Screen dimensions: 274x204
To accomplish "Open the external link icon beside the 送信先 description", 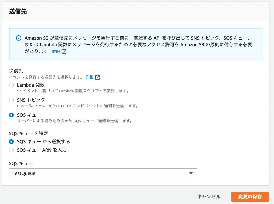I will [97, 77].
